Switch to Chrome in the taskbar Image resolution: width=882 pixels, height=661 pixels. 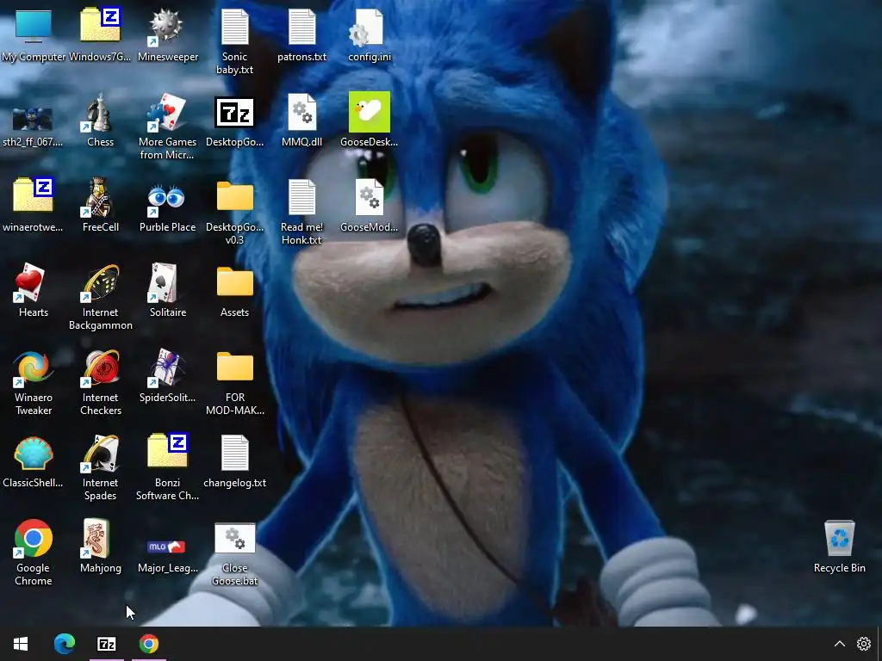(149, 644)
